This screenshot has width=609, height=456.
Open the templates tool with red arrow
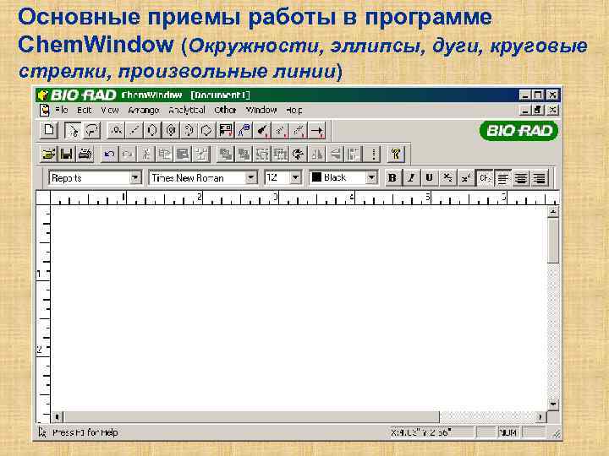(226, 130)
